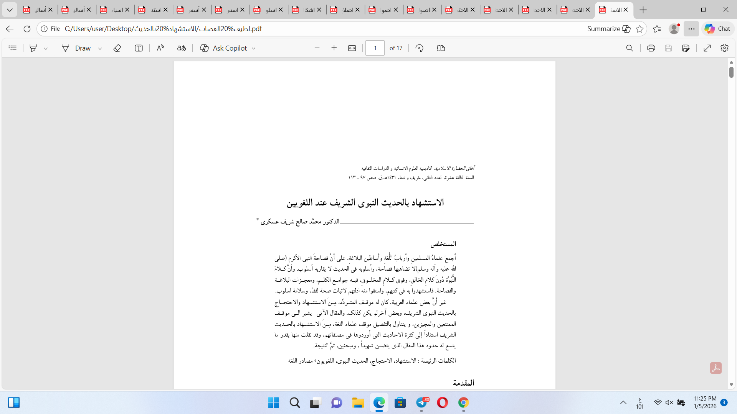This screenshot has height=414, width=737.
Task: Click Summarize in the address bar
Action: point(609,29)
